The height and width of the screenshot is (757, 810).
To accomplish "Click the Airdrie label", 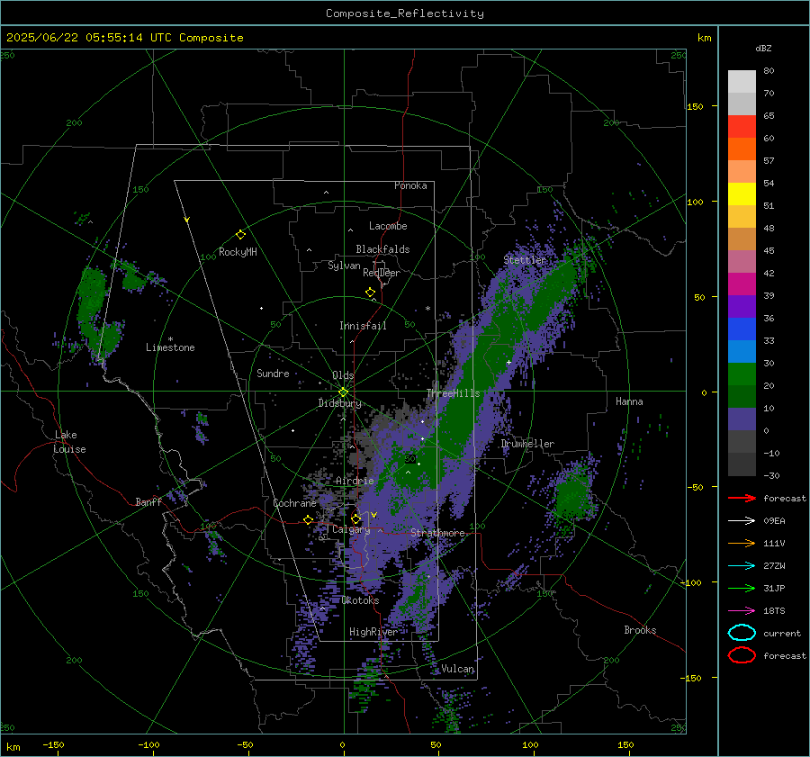I will click(355, 481).
